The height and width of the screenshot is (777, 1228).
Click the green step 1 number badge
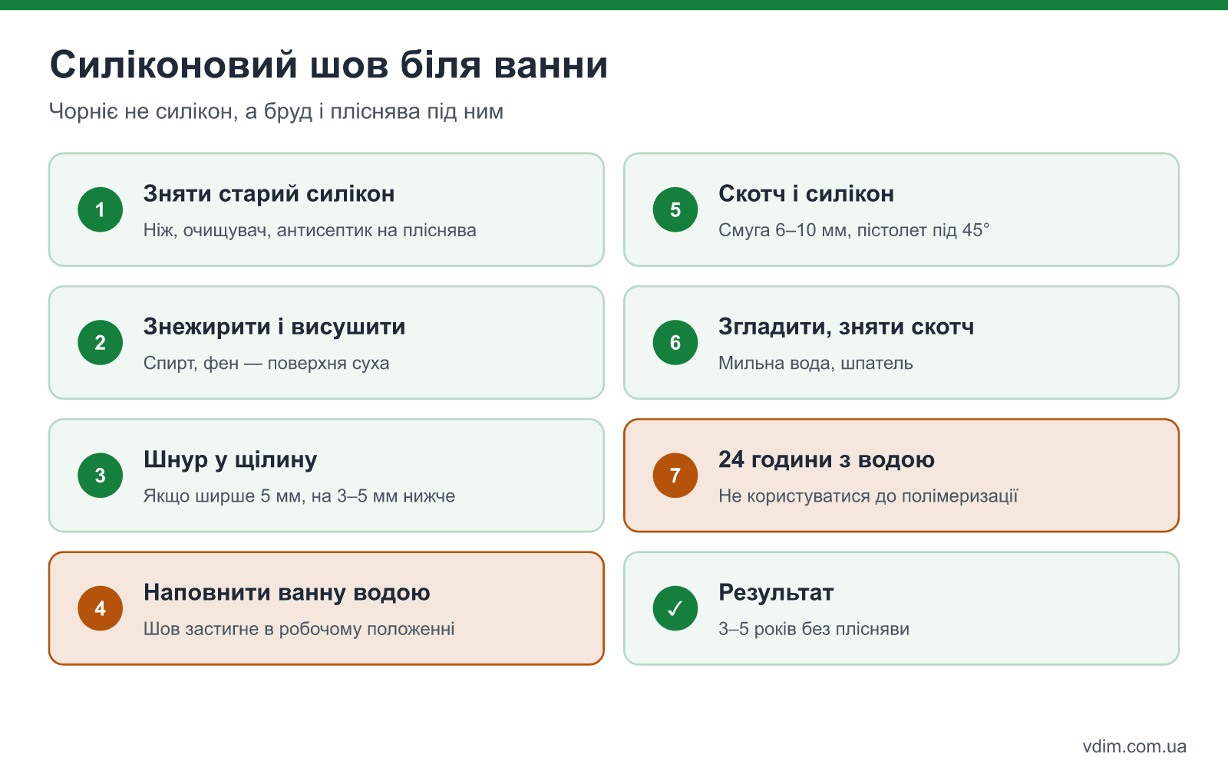tap(101, 209)
